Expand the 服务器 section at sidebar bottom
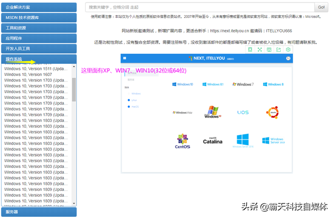Viewport: 334px width, 217px height. coord(39,212)
